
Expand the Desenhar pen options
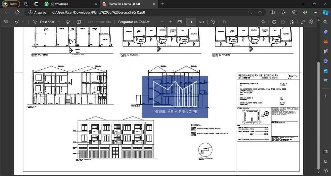click(x=59, y=22)
